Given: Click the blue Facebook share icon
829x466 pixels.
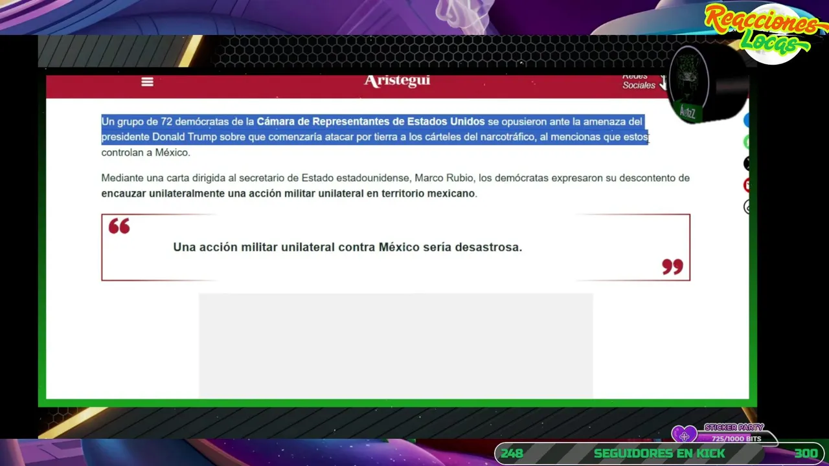Looking at the screenshot, I should click(747, 120).
